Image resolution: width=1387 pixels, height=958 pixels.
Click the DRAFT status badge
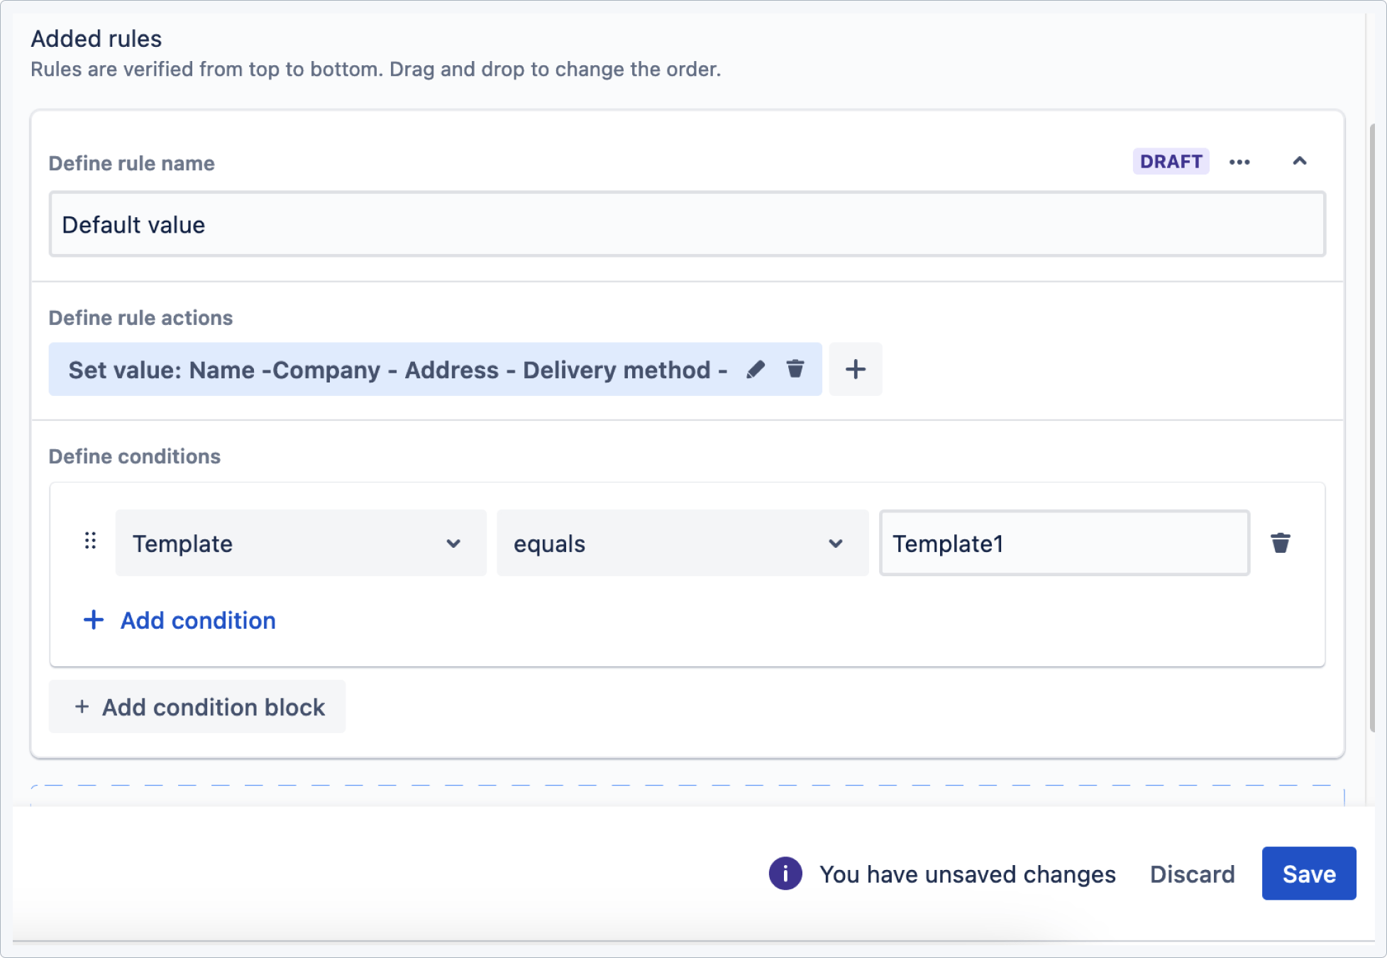1171,162
